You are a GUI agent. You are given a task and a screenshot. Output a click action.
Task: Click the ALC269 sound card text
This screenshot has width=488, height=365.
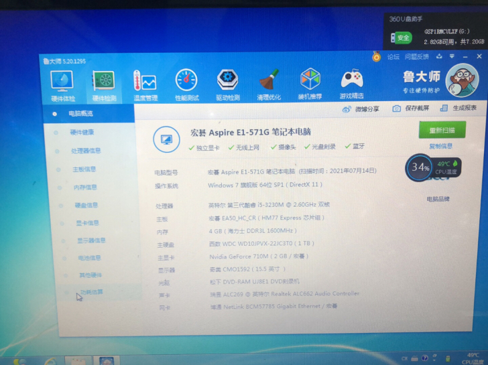(x=285, y=294)
